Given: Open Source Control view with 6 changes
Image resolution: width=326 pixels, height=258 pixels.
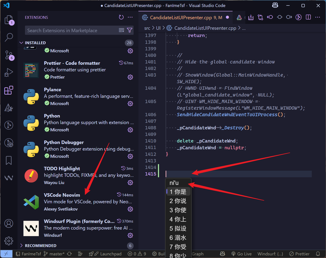Looking at the screenshot, I should 9,55.
